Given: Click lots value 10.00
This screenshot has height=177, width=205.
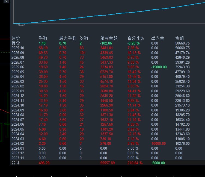Looking at the screenshot, I should [x=43, y=86].
